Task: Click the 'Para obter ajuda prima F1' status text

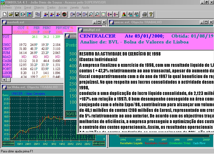Action: click(17, 151)
